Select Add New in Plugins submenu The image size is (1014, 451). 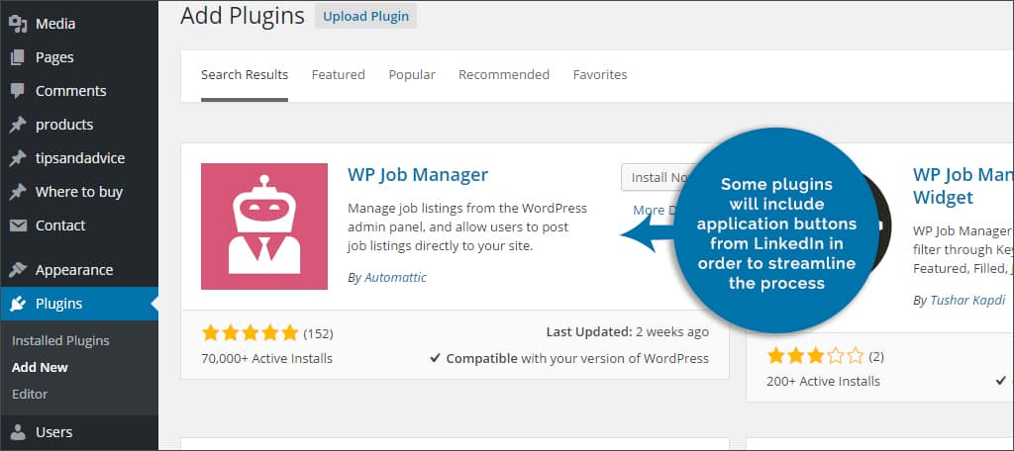point(40,367)
